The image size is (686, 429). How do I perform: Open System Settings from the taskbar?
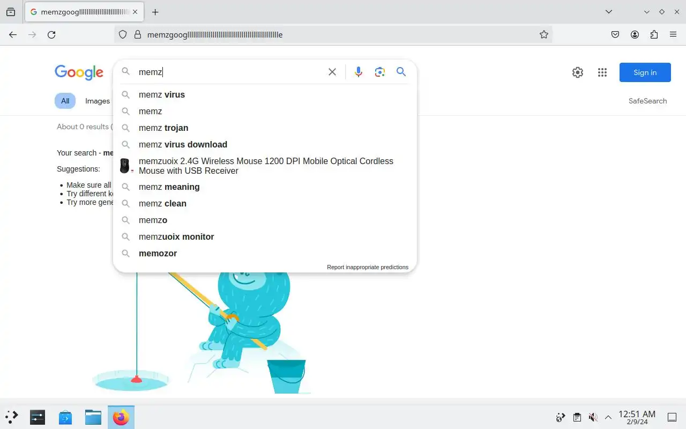[x=38, y=417]
